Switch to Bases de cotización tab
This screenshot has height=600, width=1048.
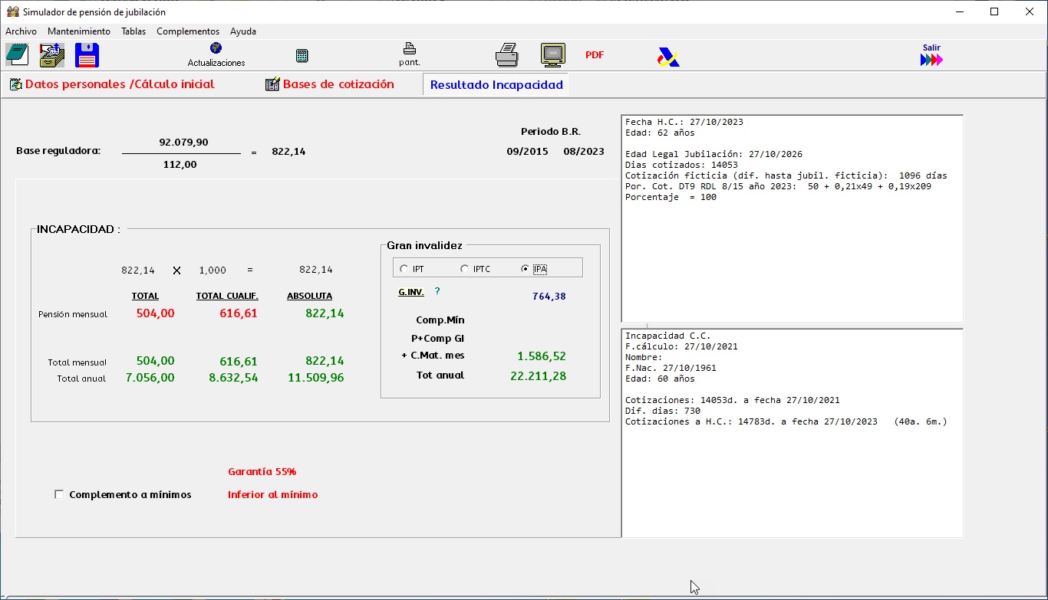(330, 84)
